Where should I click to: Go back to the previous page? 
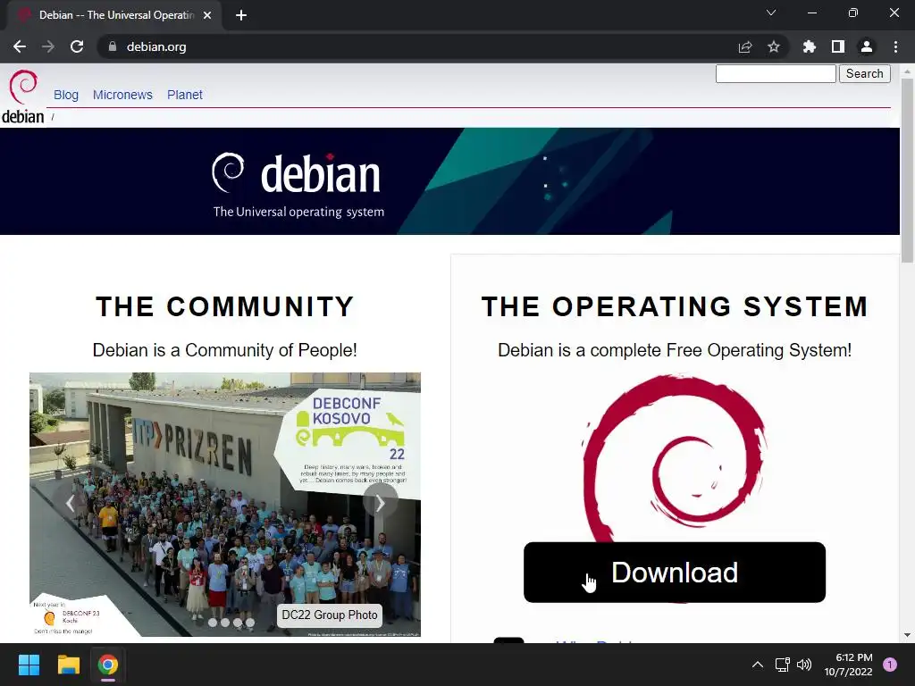pos(20,46)
